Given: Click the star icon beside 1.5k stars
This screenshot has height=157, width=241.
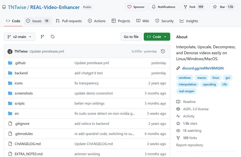Looking at the screenshot, I should point(178,123).
